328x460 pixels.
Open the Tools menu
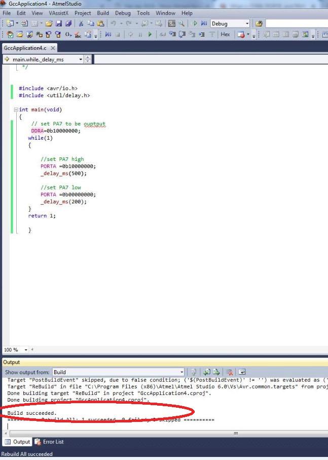(143, 13)
